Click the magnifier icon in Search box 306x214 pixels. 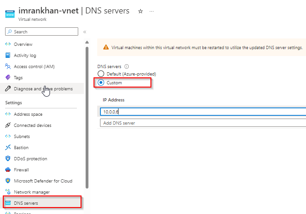(x=10, y=31)
